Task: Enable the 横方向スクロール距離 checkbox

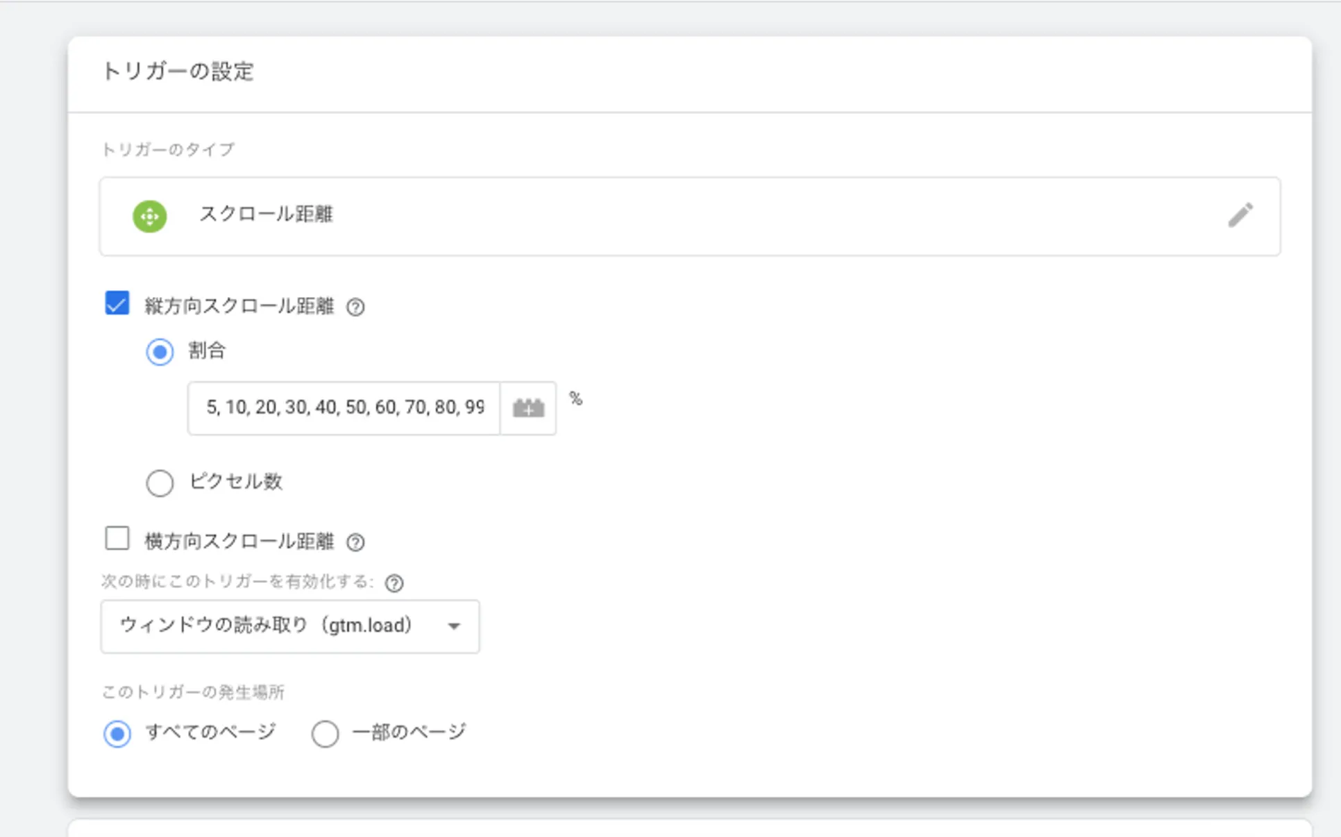Action: point(117,539)
